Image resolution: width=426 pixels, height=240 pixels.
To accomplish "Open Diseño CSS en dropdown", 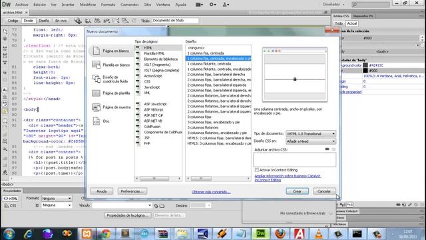I will 311,141.
